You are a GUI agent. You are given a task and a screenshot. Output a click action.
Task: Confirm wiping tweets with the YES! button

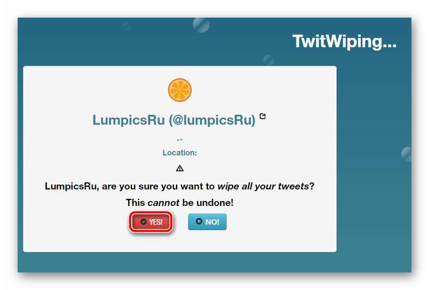click(x=151, y=222)
